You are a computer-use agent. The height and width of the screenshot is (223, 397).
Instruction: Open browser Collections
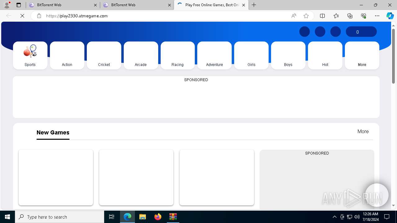[350, 16]
